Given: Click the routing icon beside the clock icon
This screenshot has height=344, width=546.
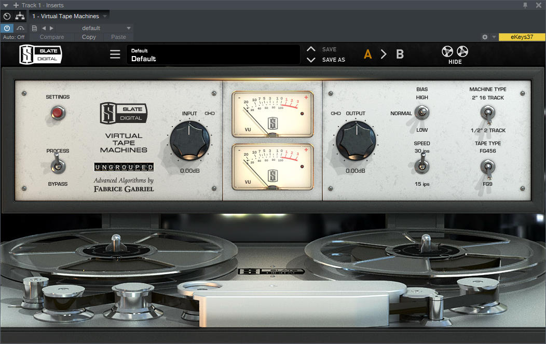Looking at the screenshot, I should [20, 16].
